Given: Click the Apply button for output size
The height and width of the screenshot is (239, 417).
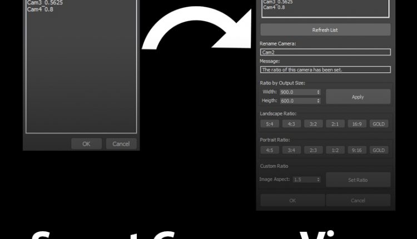Looking at the screenshot, I should coord(358,97).
